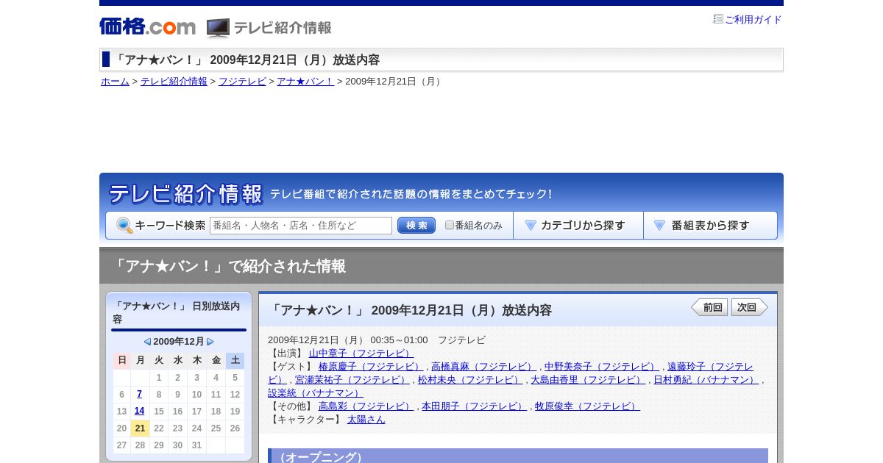Select day 14 in the calendar
Screen dimensions: 883x463
(x=140, y=412)
